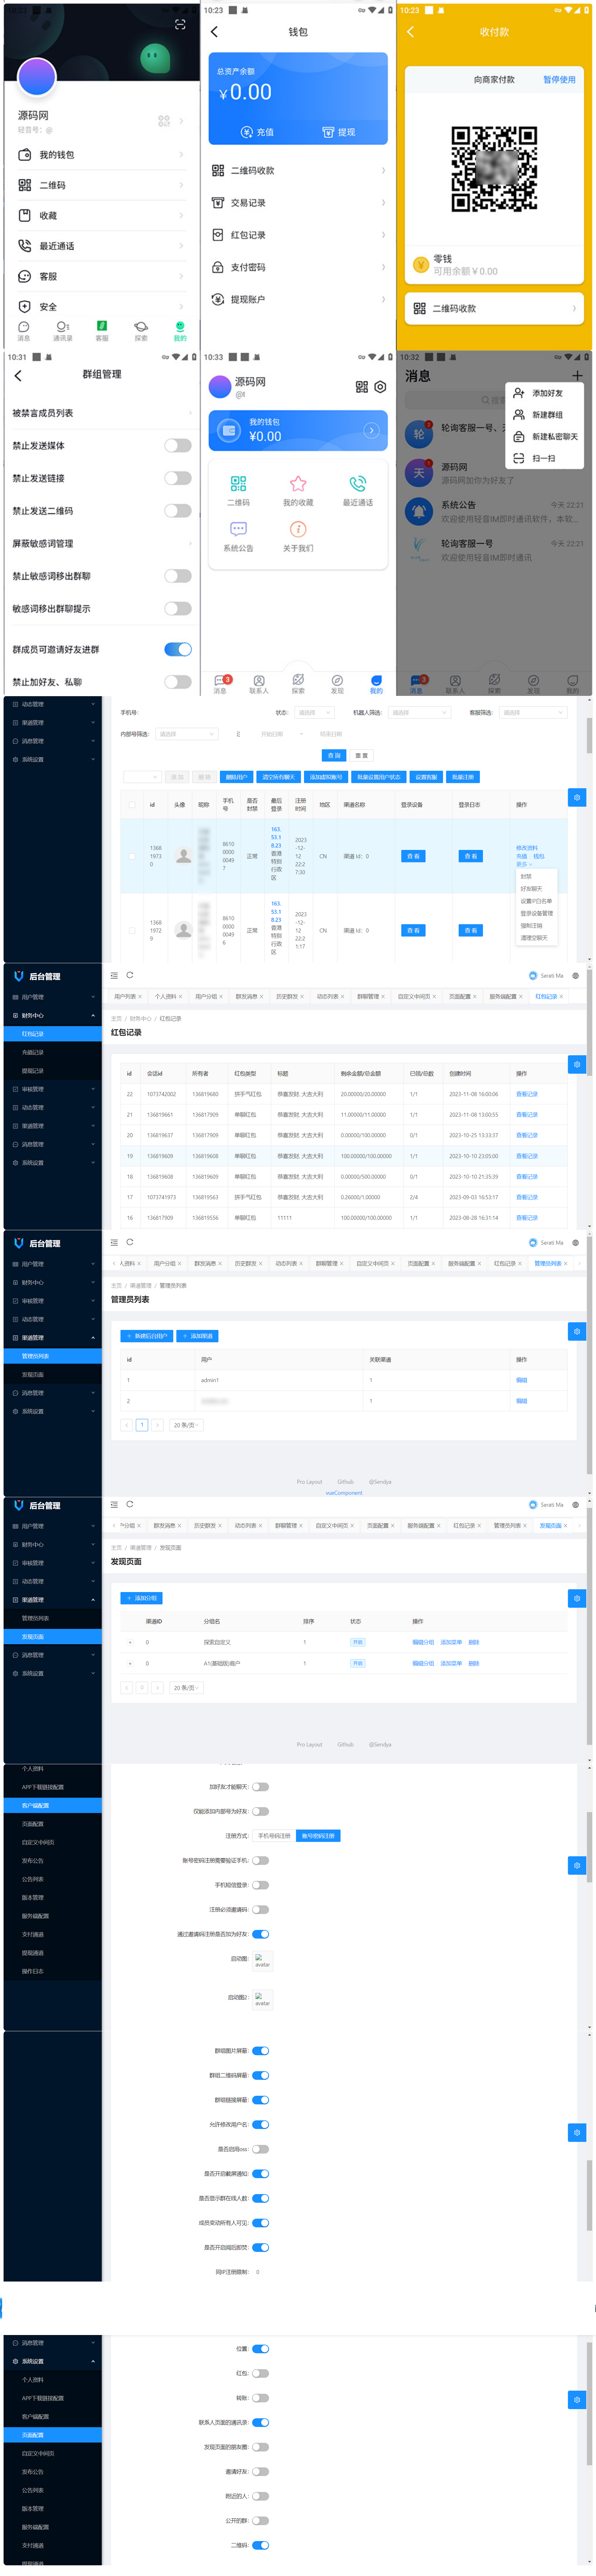Open settings hexagon icon beside QR icon
This screenshot has width=596, height=2576.
click(x=380, y=387)
